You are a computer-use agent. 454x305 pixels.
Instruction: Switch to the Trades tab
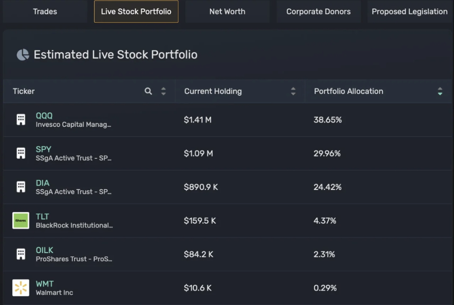pos(45,12)
